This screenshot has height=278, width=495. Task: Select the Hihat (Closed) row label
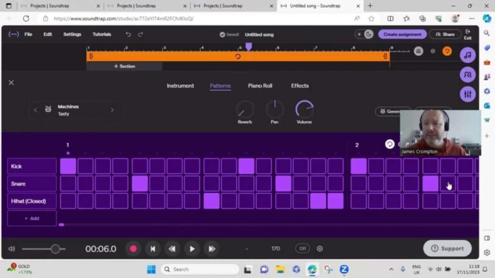coord(32,201)
